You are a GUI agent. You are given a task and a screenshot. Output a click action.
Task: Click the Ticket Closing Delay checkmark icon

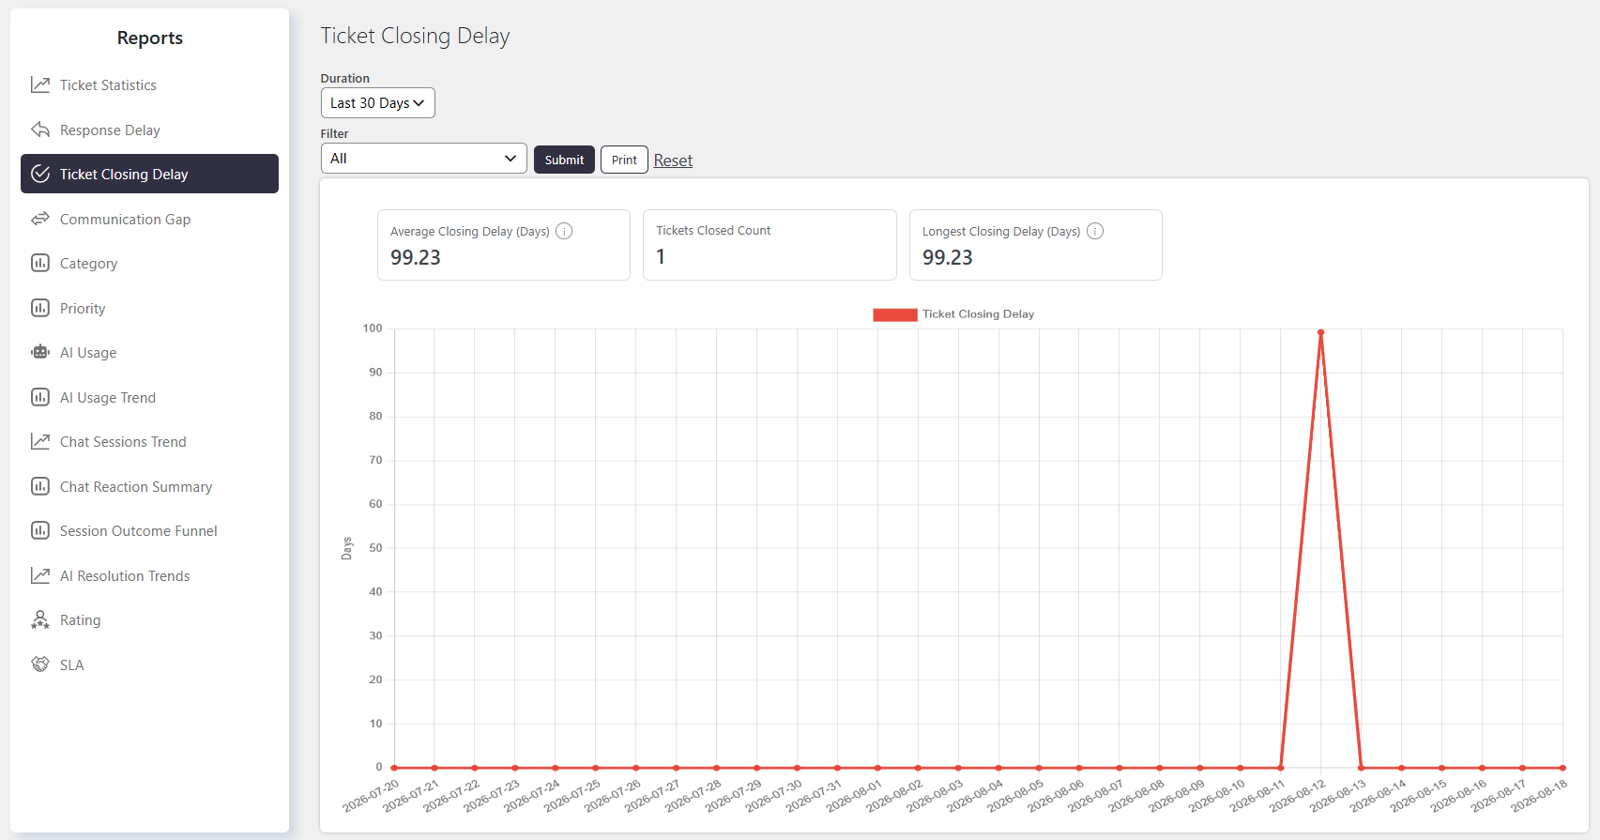(40, 174)
